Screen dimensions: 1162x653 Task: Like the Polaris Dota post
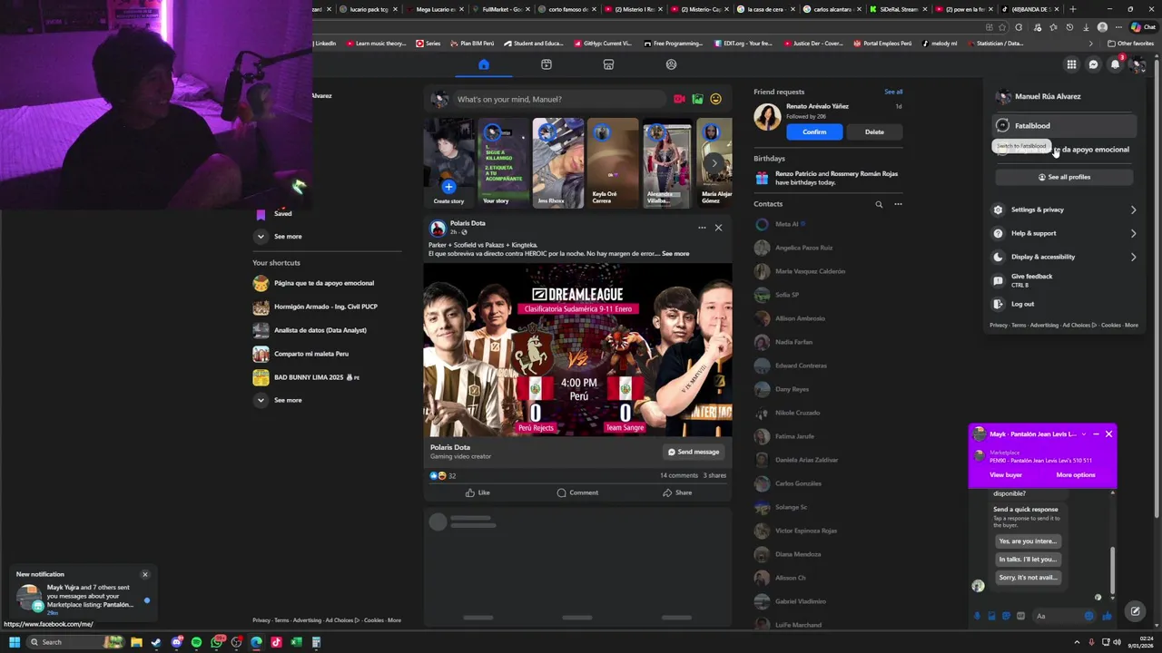tap(478, 492)
